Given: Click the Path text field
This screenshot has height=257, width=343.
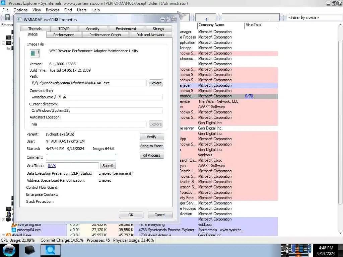Looking at the screenshot, I should click(x=88, y=83).
